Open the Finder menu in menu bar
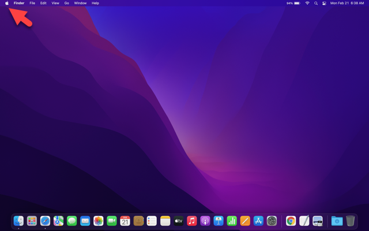This screenshot has height=231, width=369. pyautogui.click(x=19, y=3)
